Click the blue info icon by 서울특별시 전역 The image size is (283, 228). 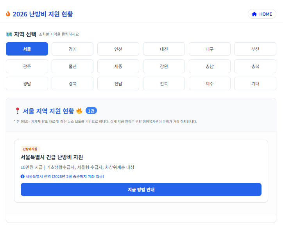coord(23,176)
